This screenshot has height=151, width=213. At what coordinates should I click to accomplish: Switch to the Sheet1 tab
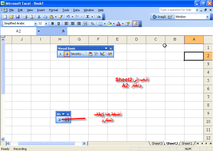(187, 143)
